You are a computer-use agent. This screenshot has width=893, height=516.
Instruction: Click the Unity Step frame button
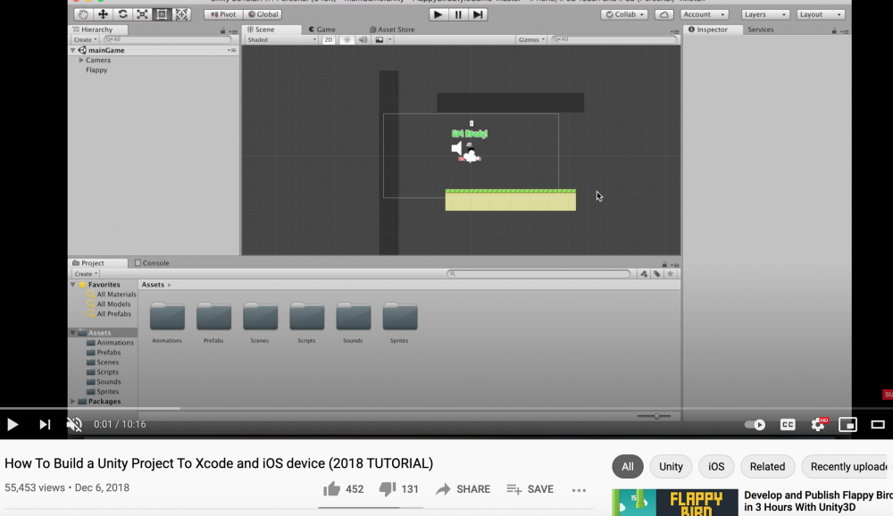(478, 14)
